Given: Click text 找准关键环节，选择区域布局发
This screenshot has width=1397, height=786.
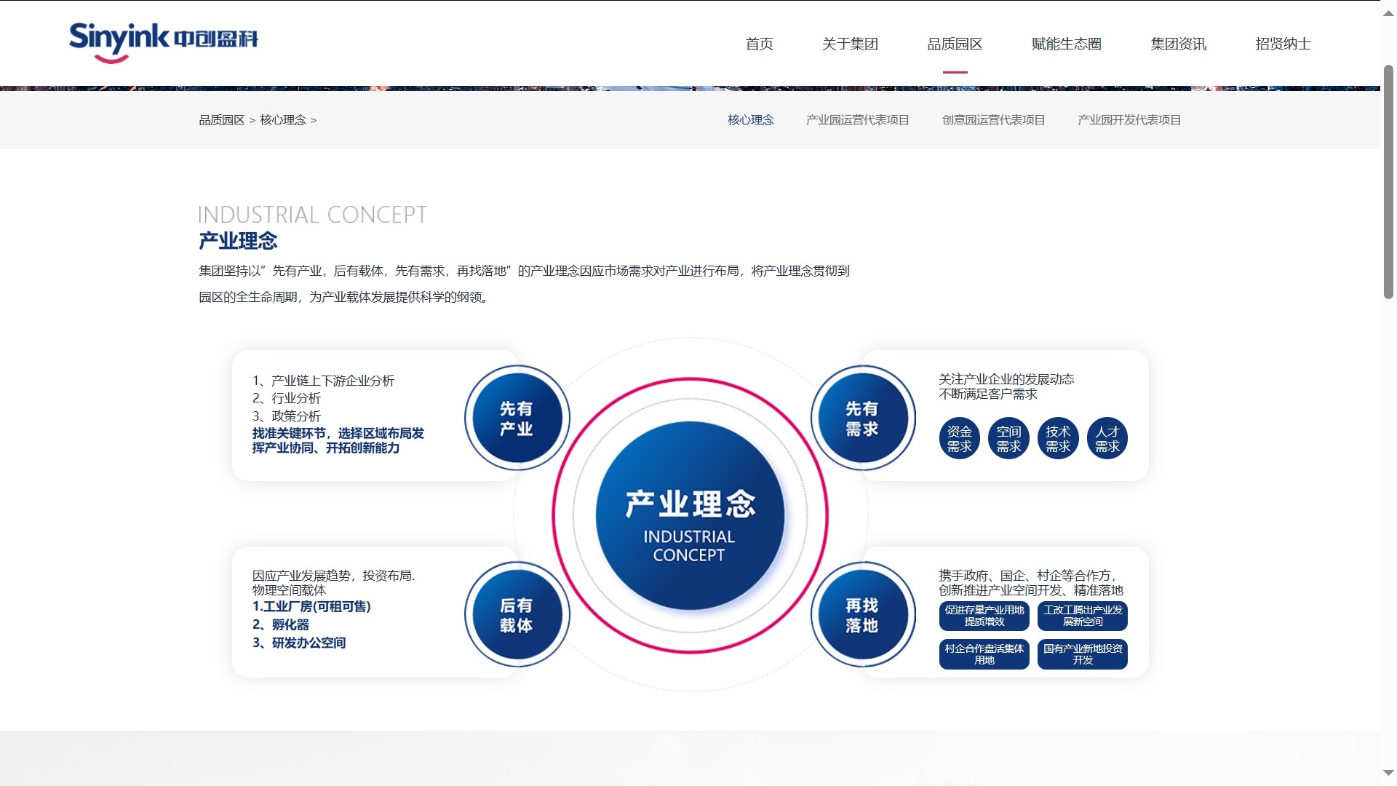Looking at the screenshot, I should click(x=338, y=433).
